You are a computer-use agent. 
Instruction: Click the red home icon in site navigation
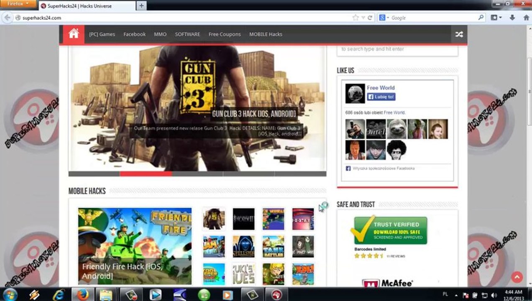74,34
